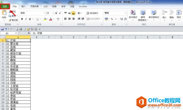183x110 pixels.
Task: Open the 页面布局 (Page Layout) tab
Action: point(34,6)
